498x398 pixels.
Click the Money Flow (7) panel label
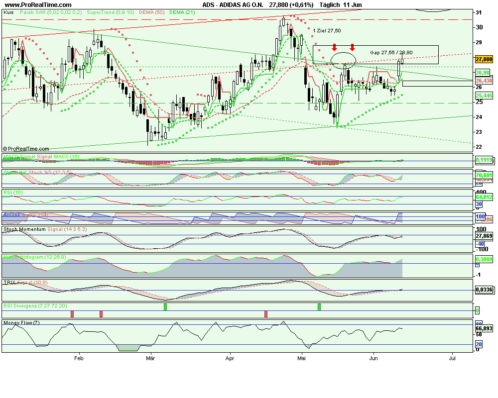(x=21, y=323)
